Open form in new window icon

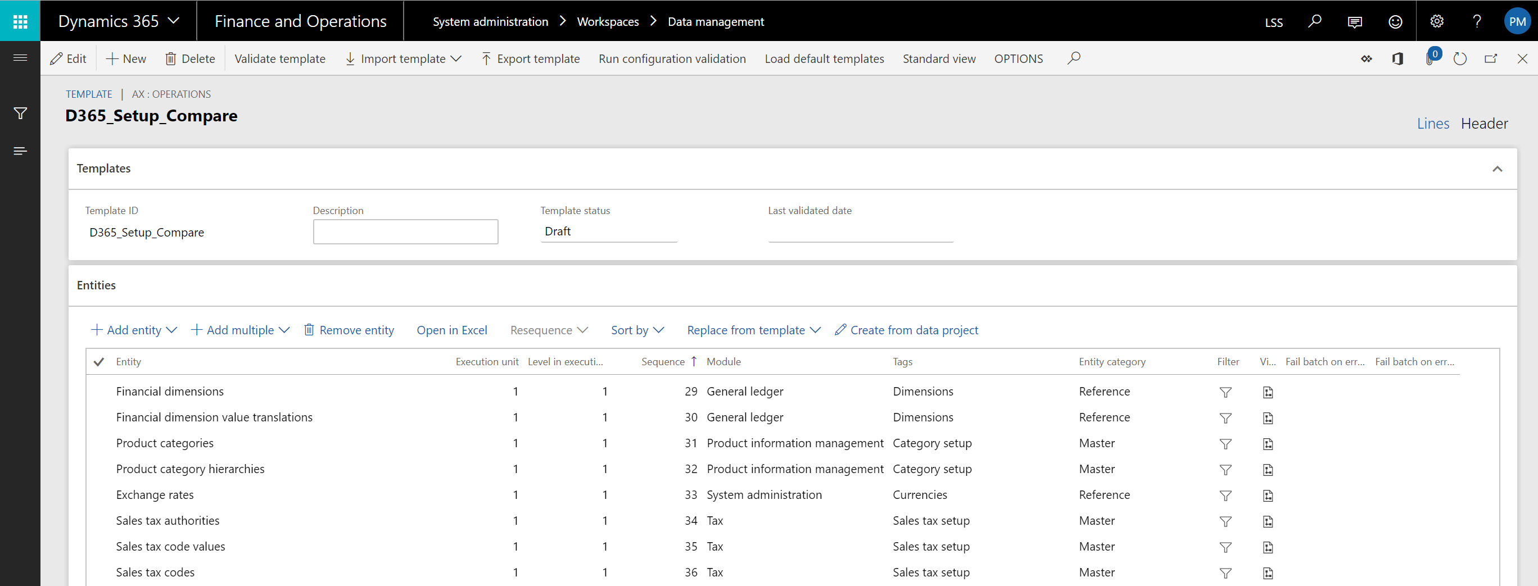tap(1491, 58)
